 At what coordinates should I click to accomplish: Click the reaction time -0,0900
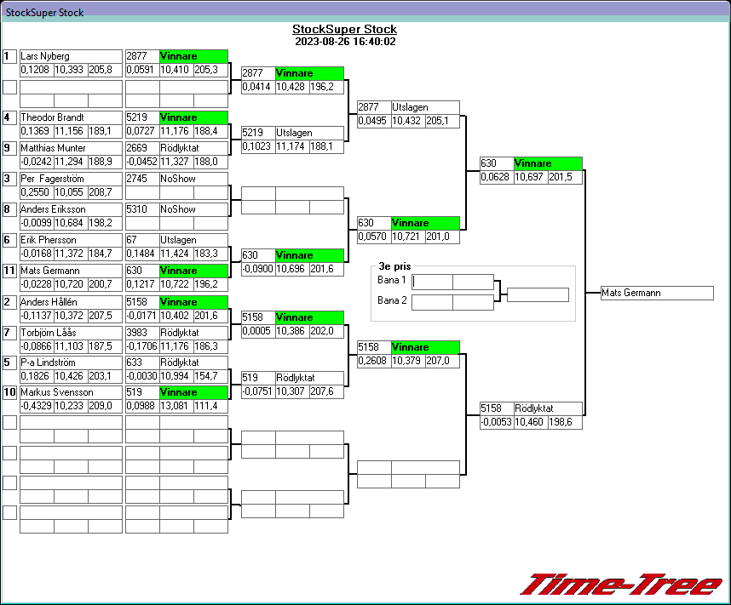point(258,269)
